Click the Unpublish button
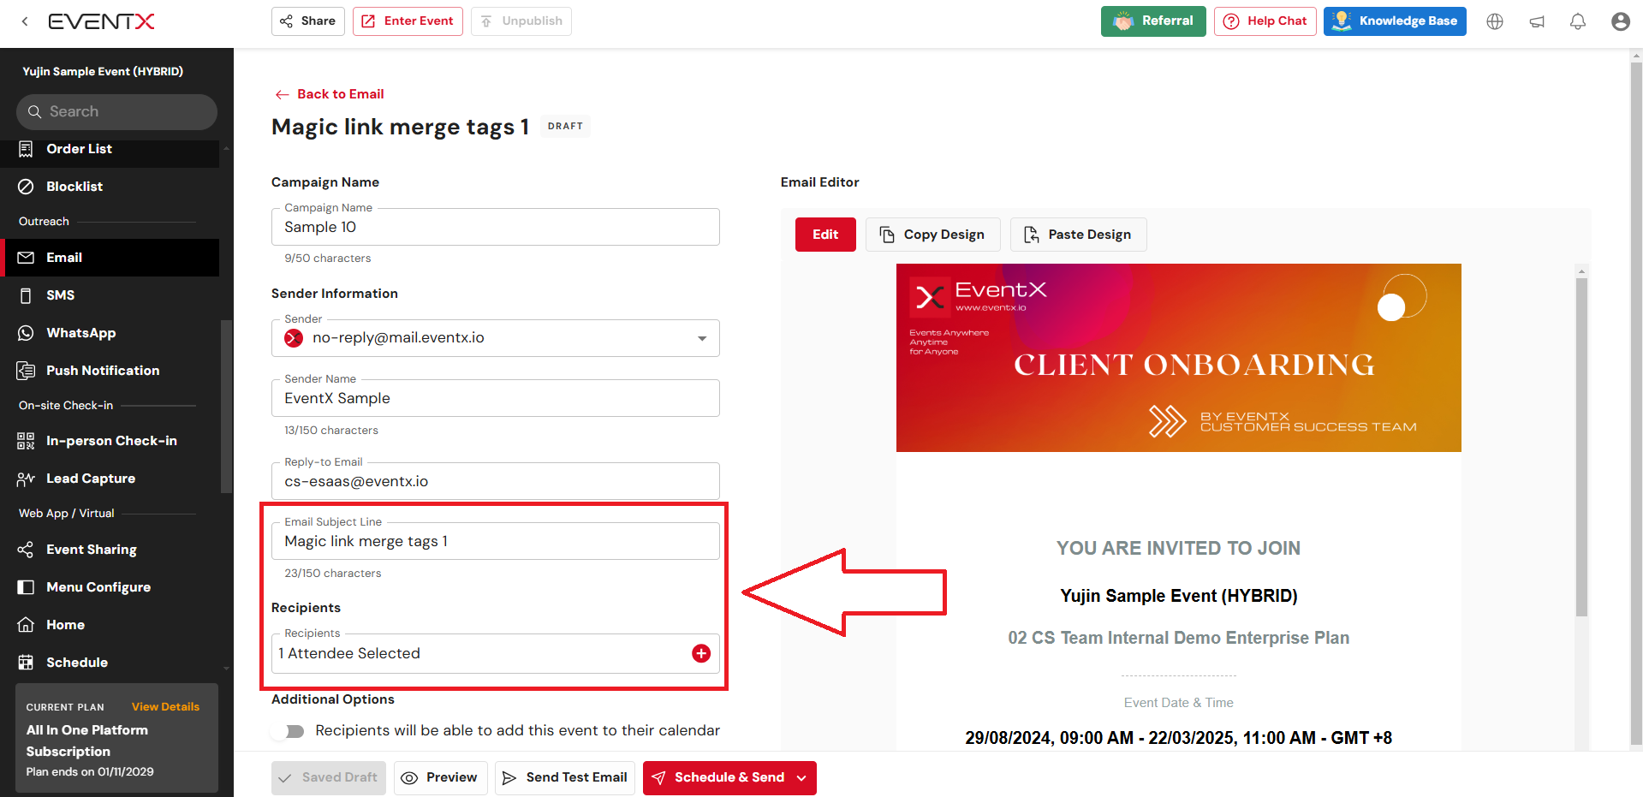The width and height of the screenshot is (1643, 797). tap(521, 21)
